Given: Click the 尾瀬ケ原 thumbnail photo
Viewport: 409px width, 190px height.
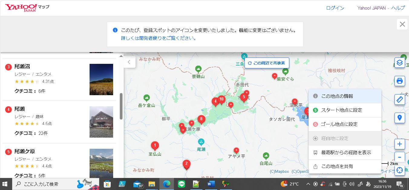Looking at the screenshot, I should [101, 164].
